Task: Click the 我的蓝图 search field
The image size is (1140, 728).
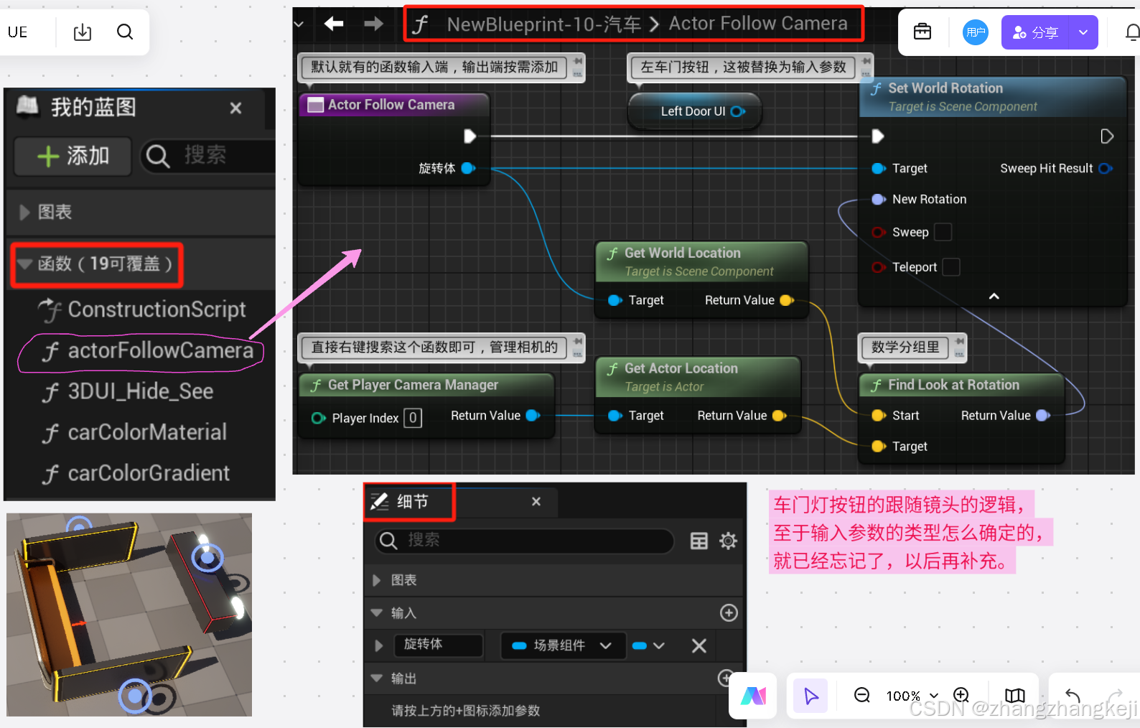Action: click(x=208, y=155)
